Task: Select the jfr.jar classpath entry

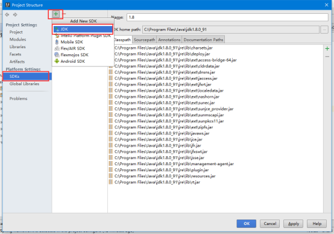Action: [157, 145]
